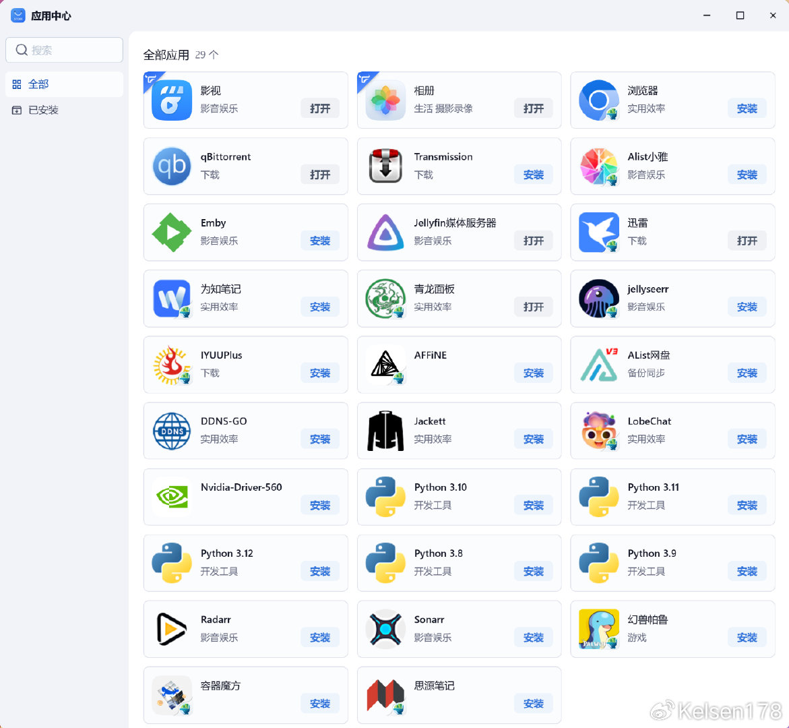Install LobeChat
Screen dimensions: 789x728
[747, 439]
